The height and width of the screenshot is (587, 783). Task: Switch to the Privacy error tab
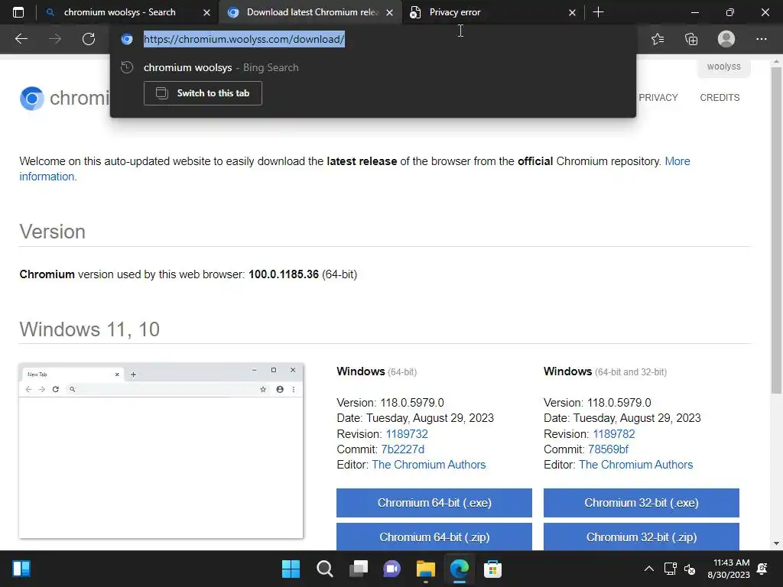coord(492,12)
